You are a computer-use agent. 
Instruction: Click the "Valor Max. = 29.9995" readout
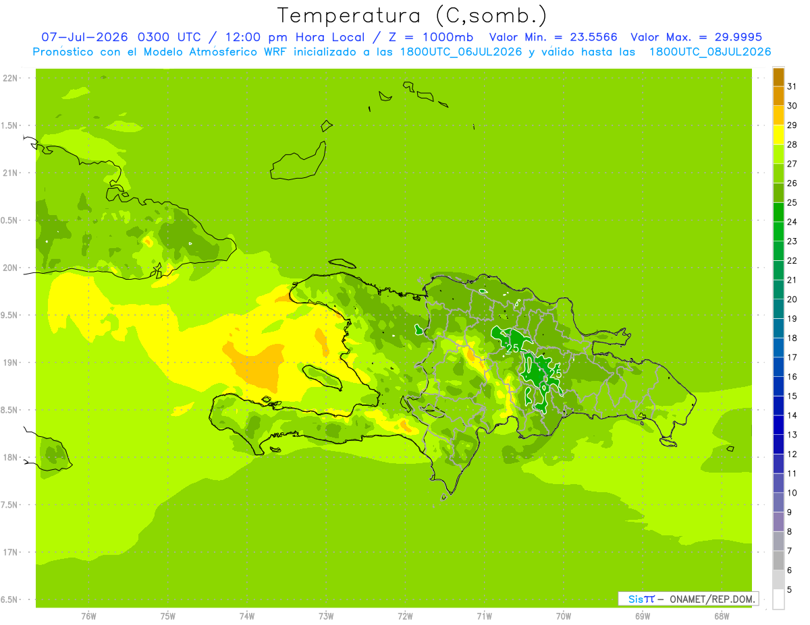click(x=695, y=37)
